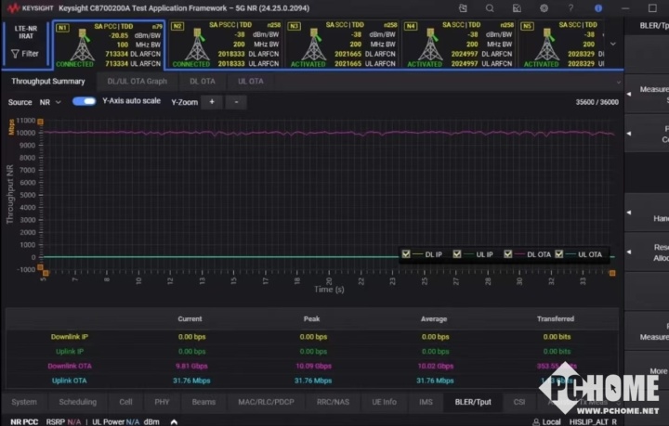Zoom in Y-axis with plus button
This screenshot has height=426, width=669.
[x=211, y=102]
